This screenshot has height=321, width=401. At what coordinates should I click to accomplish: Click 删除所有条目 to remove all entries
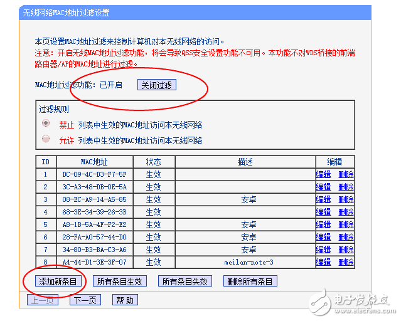250,282
